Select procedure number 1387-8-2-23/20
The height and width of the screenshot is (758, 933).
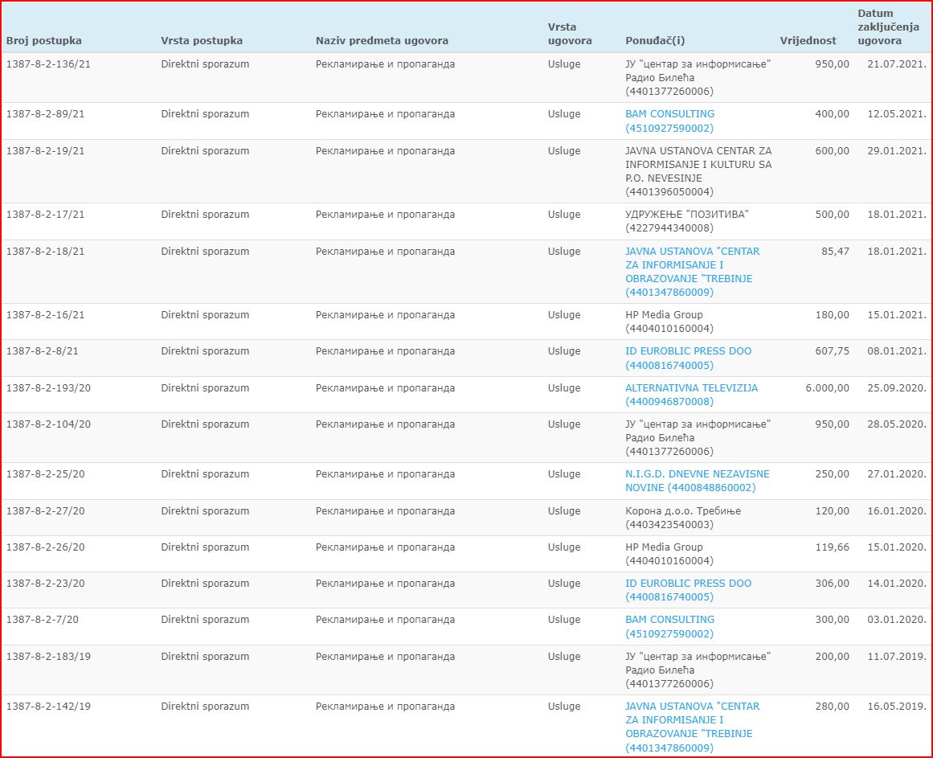(x=45, y=584)
